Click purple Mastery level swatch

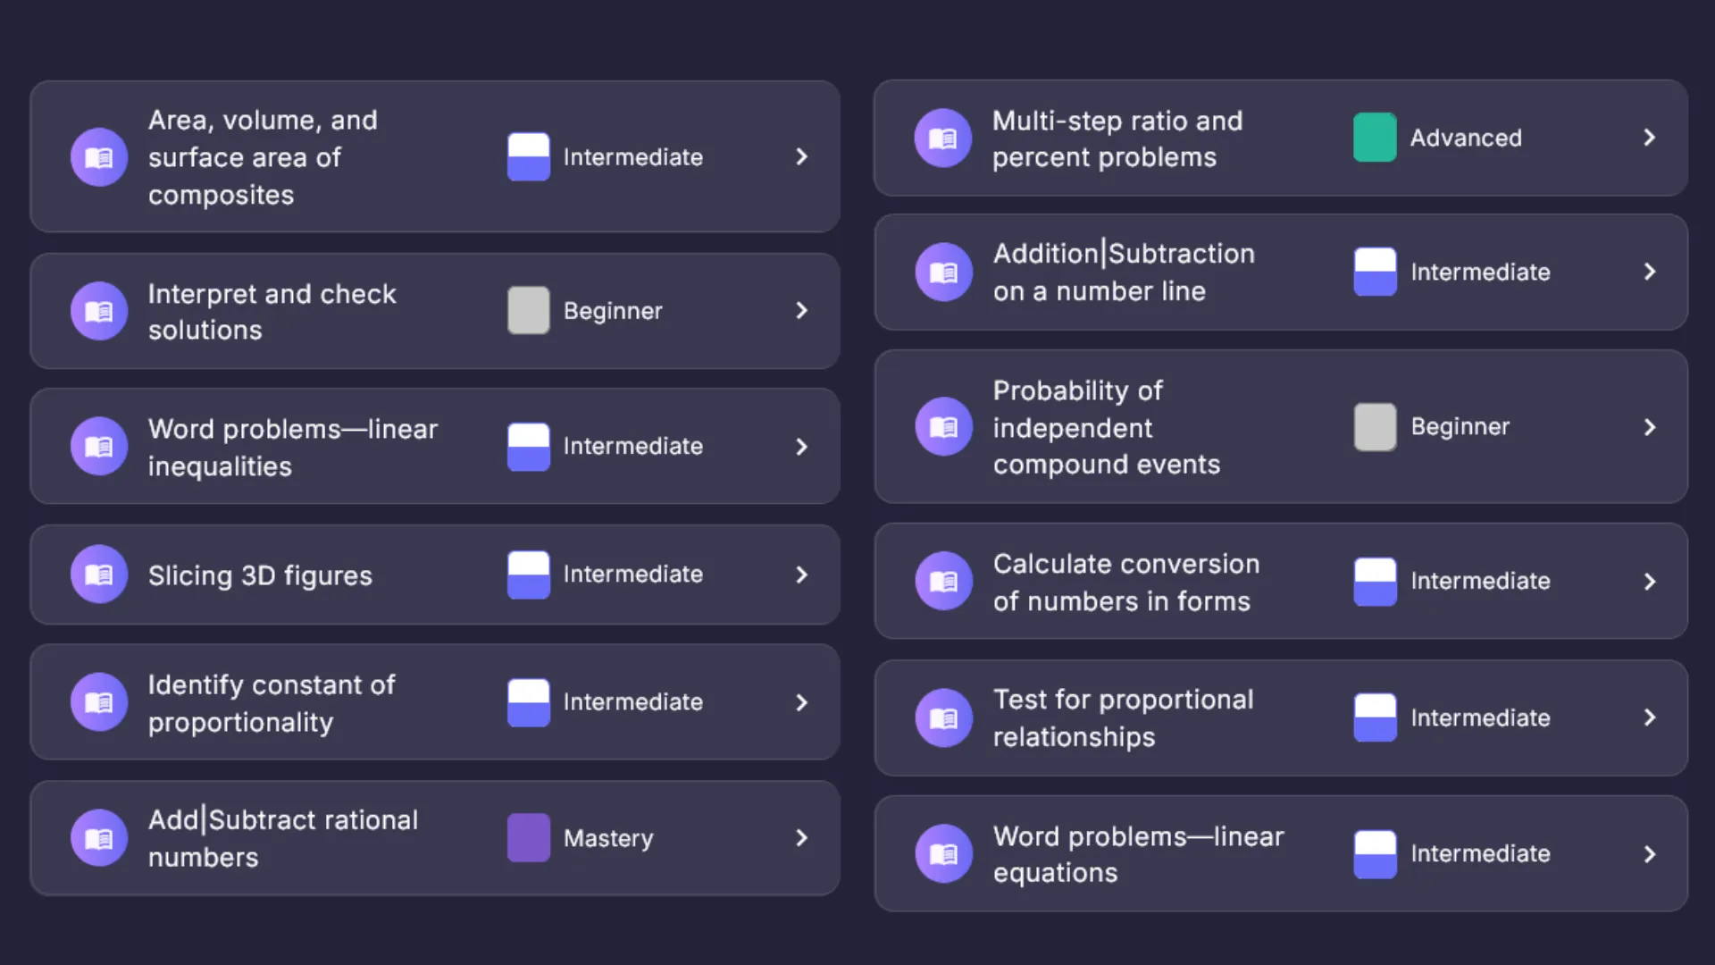pos(529,838)
